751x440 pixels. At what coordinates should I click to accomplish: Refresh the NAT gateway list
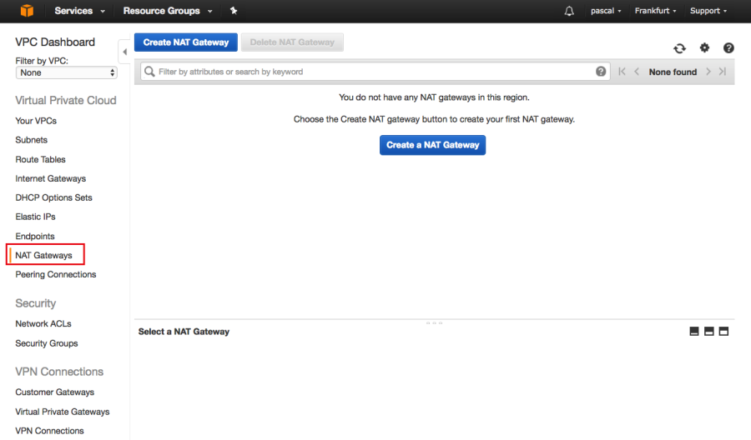[680, 48]
